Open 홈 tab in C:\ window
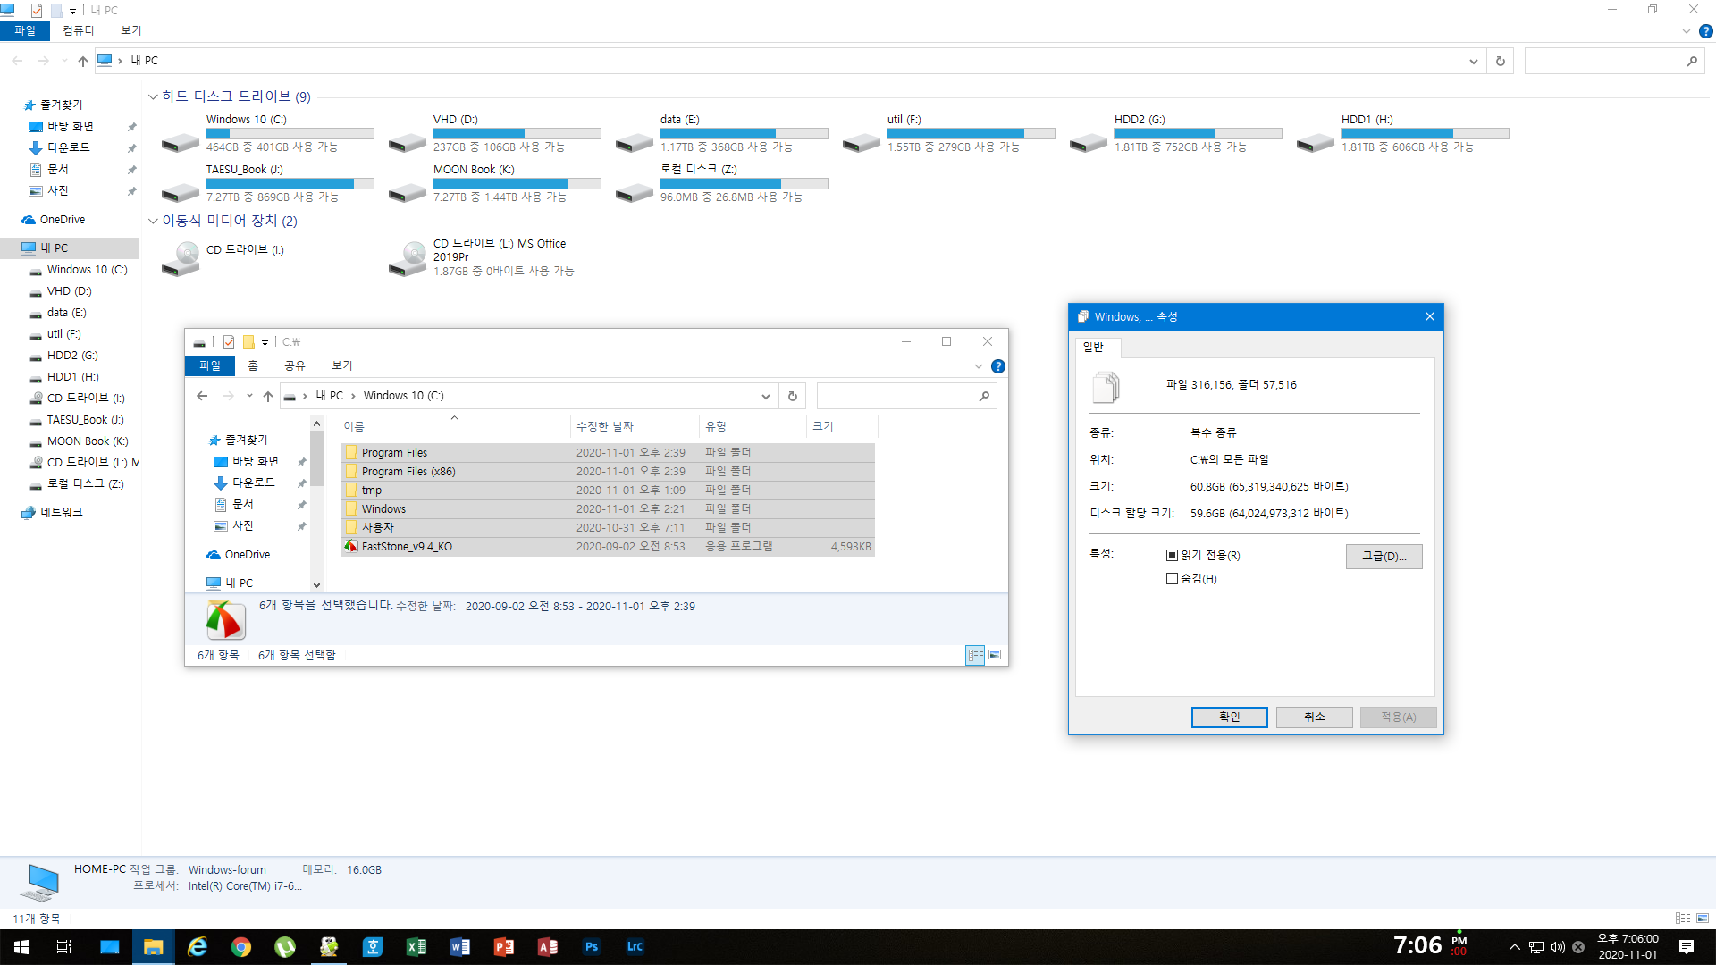1716x965 pixels. click(253, 365)
